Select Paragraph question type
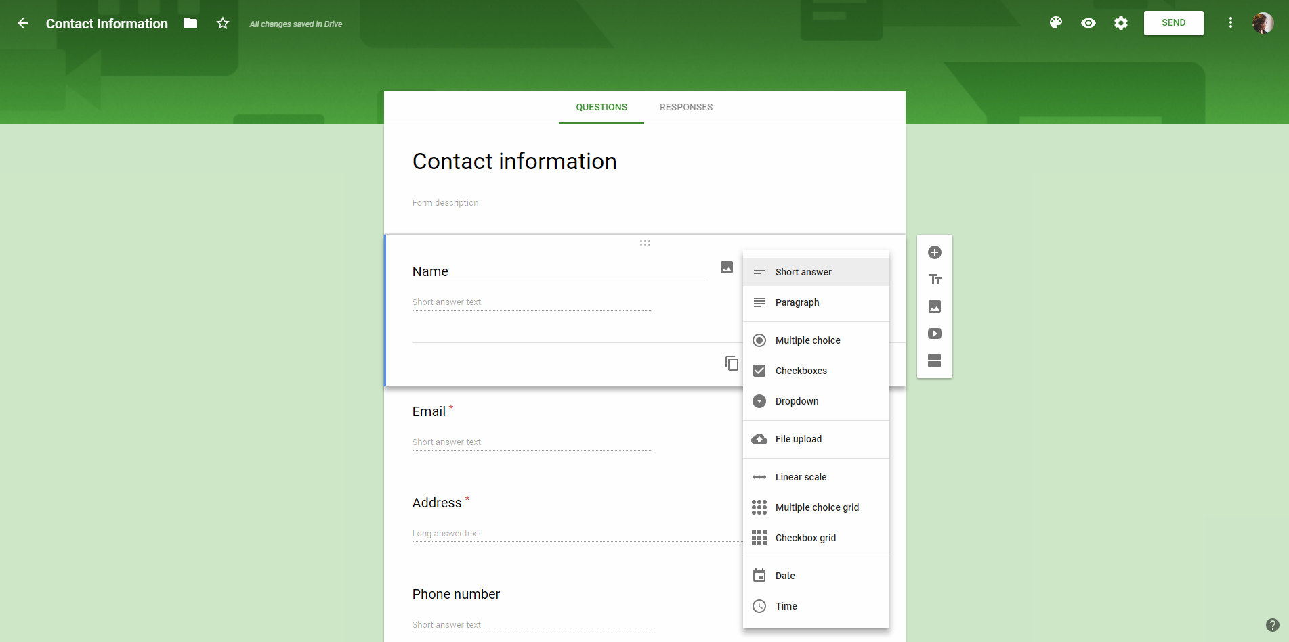This screenshot has width=1289, height=642. click(816, 302)
